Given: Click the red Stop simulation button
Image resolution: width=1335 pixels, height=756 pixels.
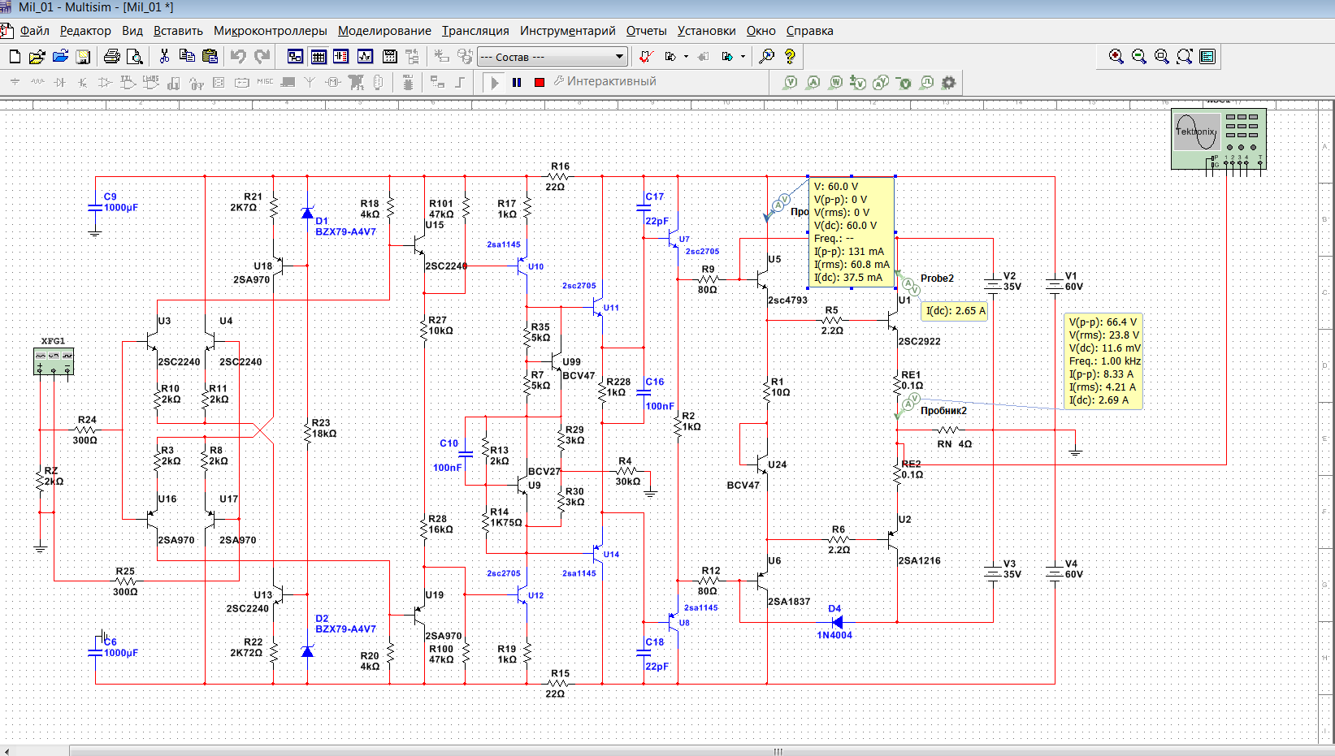Looking at the screenshot, I should click(x=539, y=82).
